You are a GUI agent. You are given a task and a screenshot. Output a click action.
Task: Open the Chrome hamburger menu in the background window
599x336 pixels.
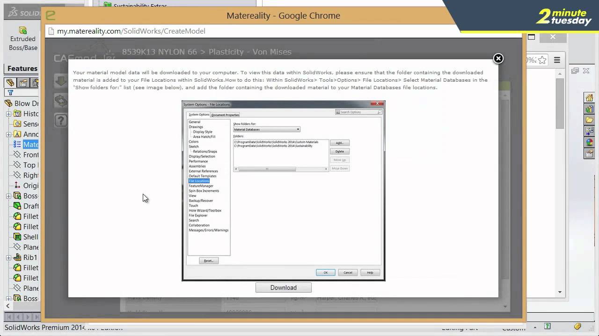(x=557, y=60)
